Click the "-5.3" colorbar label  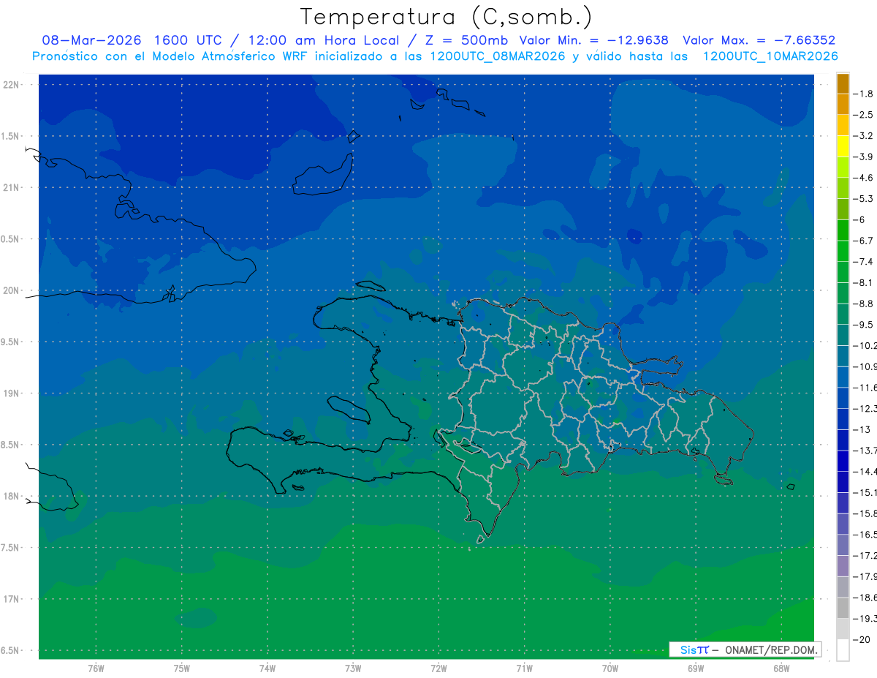click(x=864, y=199)
